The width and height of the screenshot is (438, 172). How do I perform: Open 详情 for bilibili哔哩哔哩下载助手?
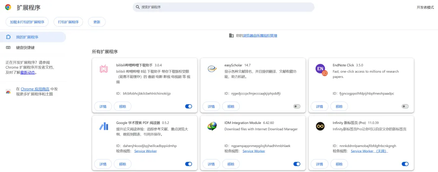103,106
